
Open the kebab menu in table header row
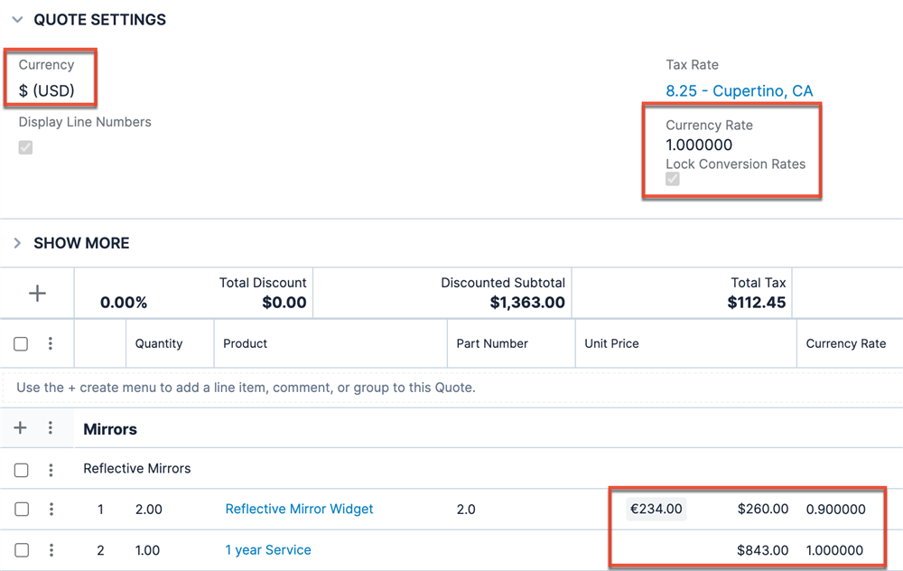pyautogui.click(x=51, y=343)
